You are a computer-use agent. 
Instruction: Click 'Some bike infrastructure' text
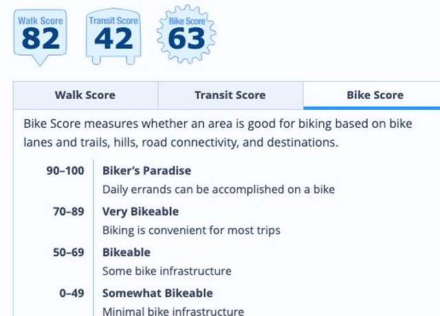pyautogui.click(x=167, y=271)
